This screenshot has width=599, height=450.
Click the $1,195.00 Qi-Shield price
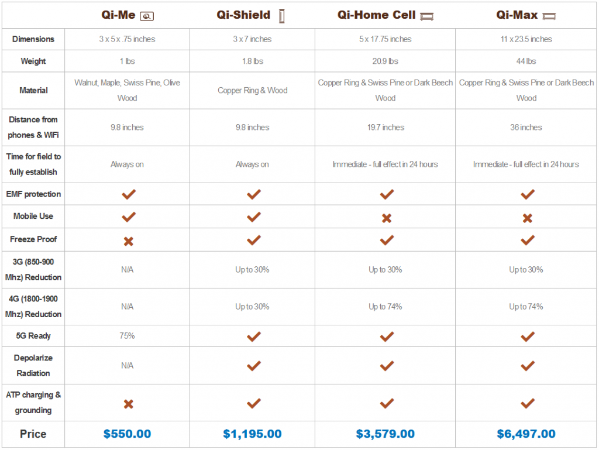[252, 434]
